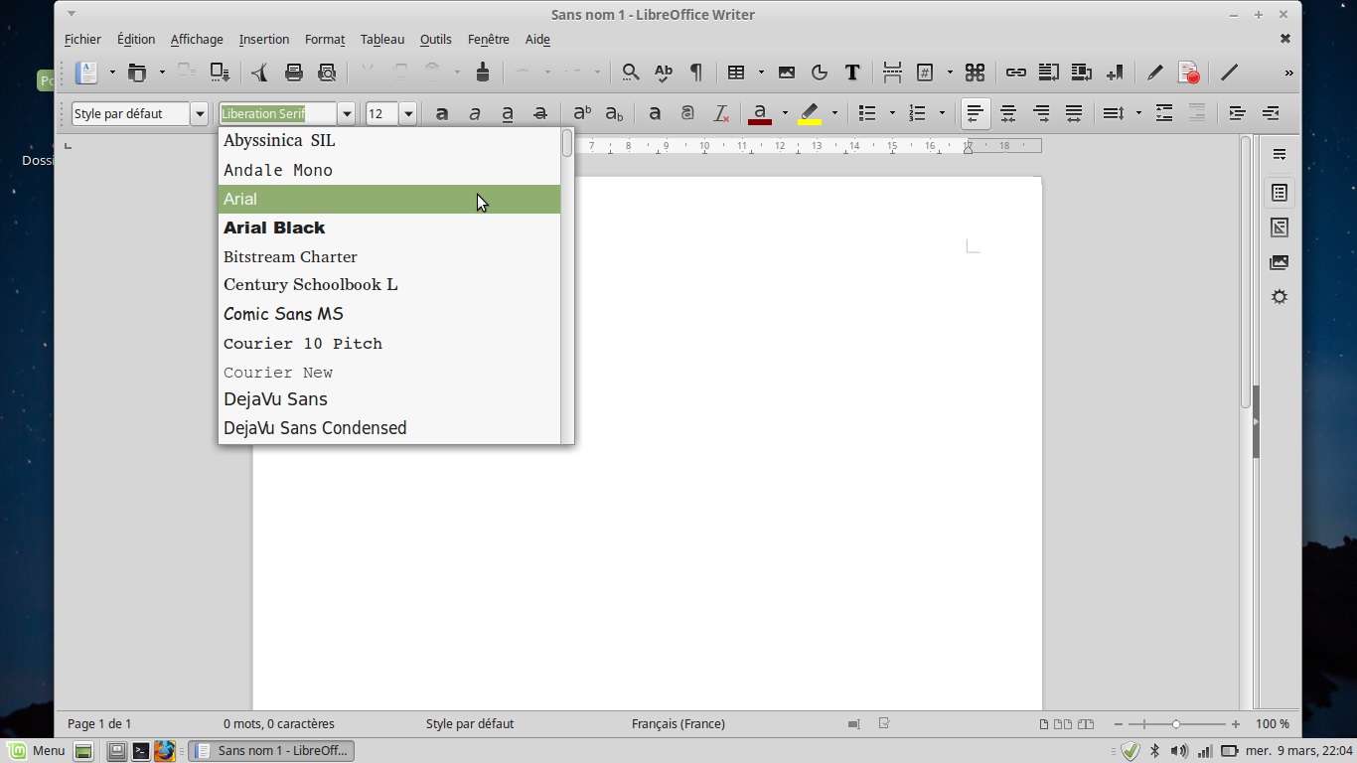The height and width of the screenshot is (763, 1357).
Task: Click the zoom slider handle in status bar
Action: (1176, 724)
